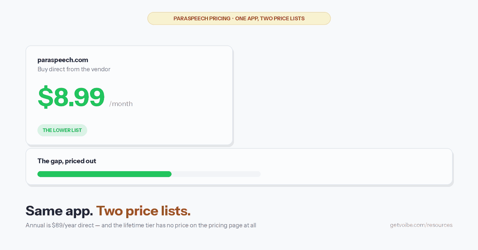Click the Paraspeech Pricing banner pill
Screen dimensions: 478x250
pos(239,18)
